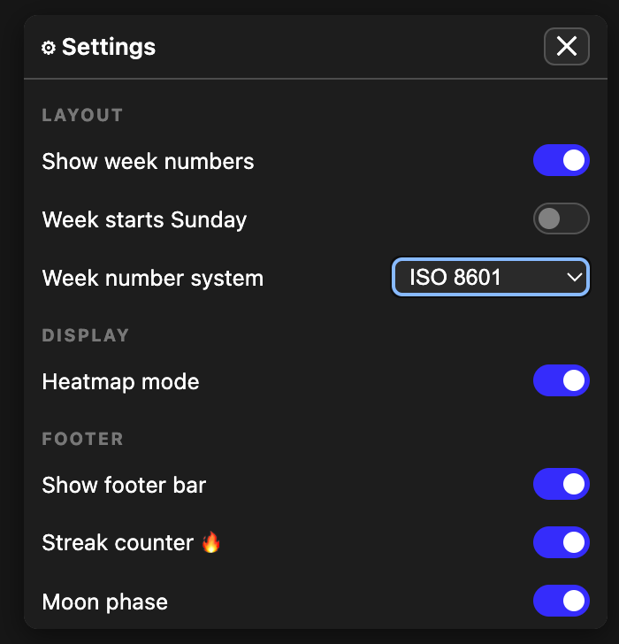Disable the Heatmap mode switch
Viewport: 619px width, 644px height.
click(561, 381)
